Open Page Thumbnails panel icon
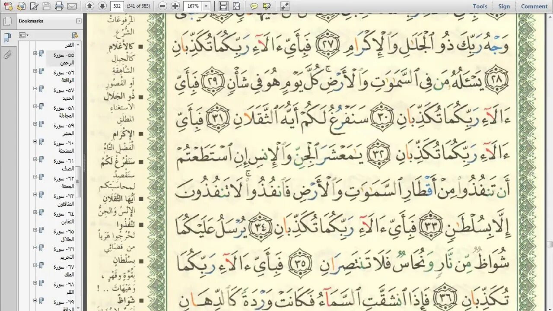 point(7,22)
